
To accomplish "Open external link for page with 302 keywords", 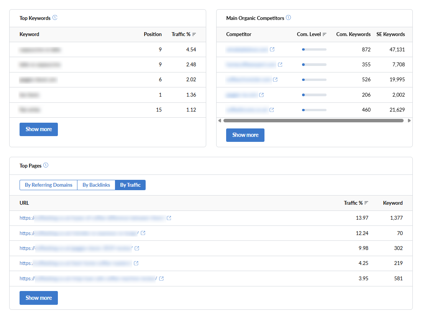I will 137,248.
